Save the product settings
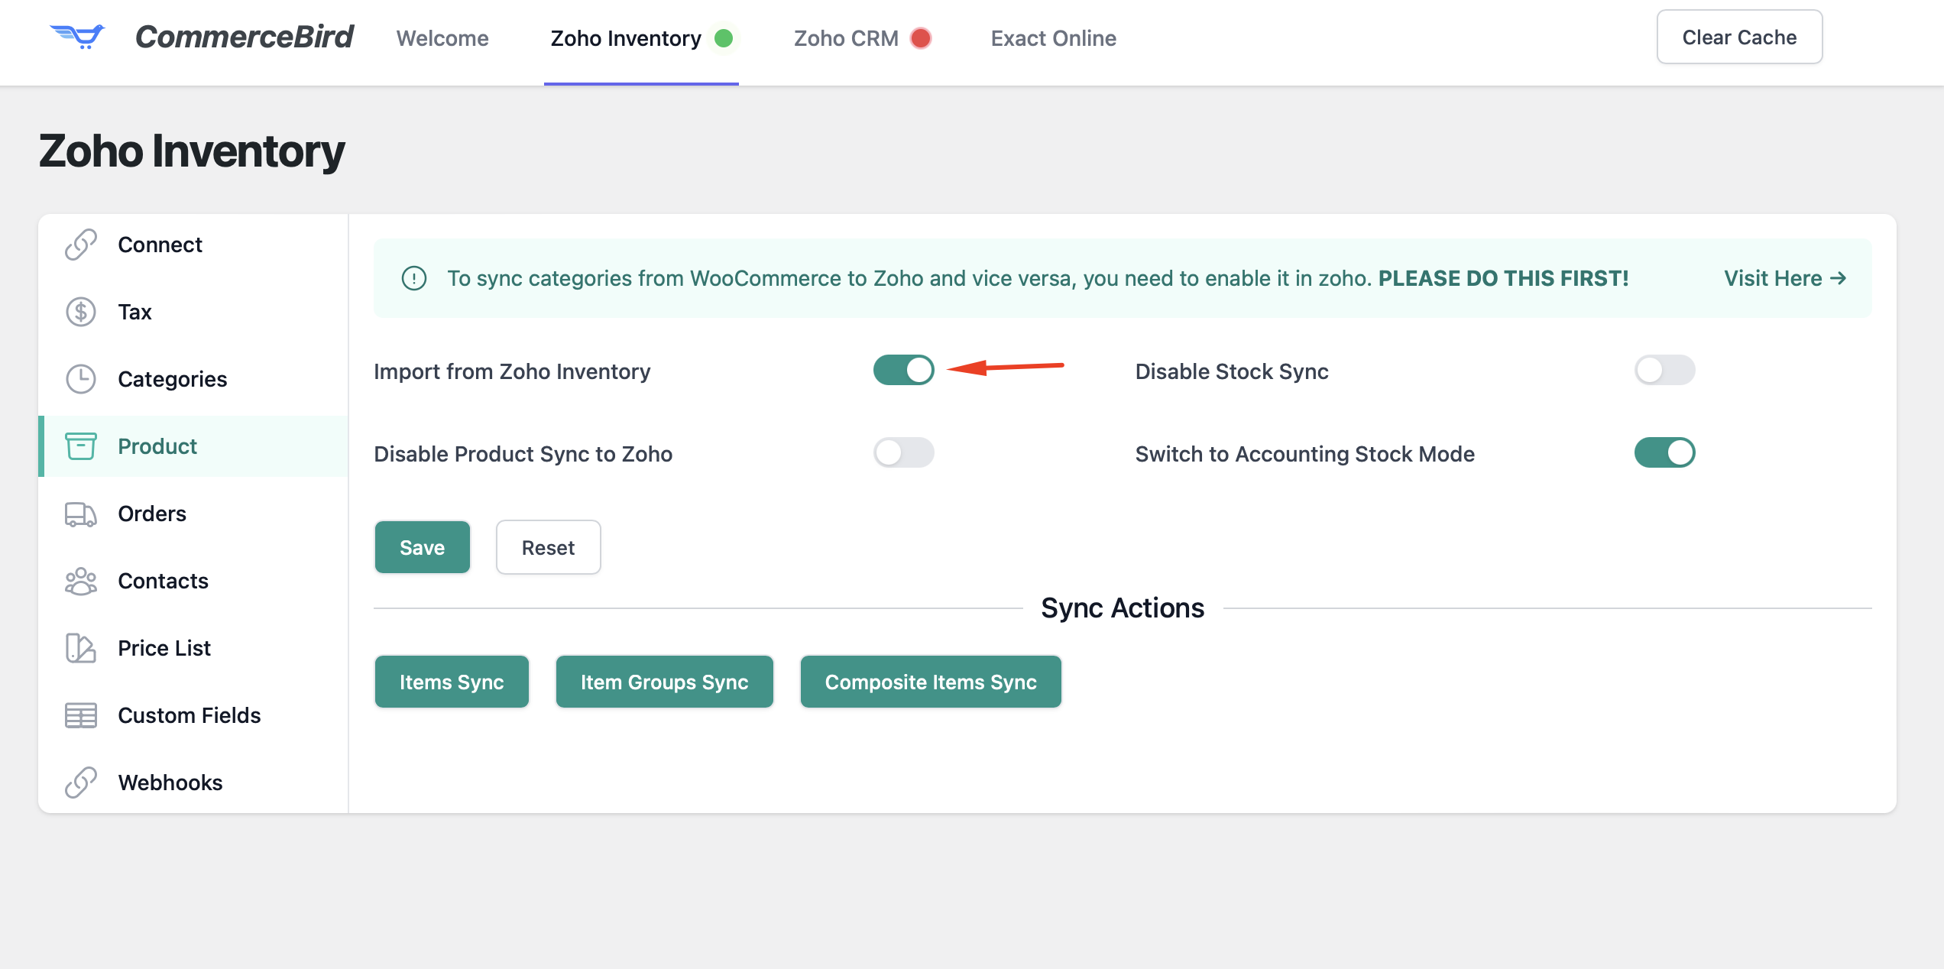1944x969 pixels. point(422,547)
